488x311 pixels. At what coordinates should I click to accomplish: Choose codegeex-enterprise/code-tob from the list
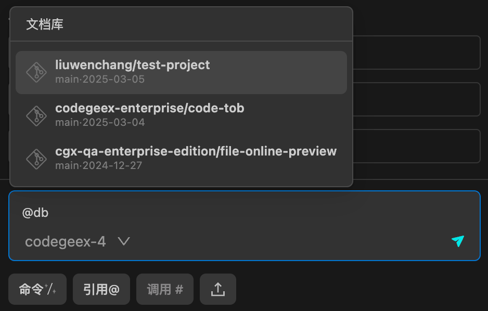click(181, 115)
